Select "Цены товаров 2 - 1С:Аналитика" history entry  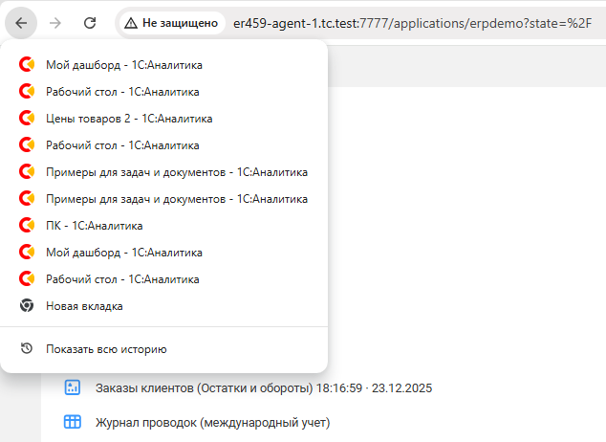tap(129, 119)
